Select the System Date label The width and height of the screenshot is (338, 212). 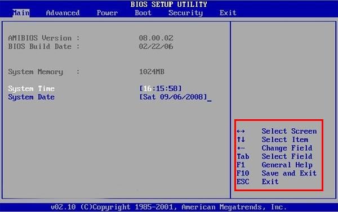pyautogui.click(x=31, y=97)
